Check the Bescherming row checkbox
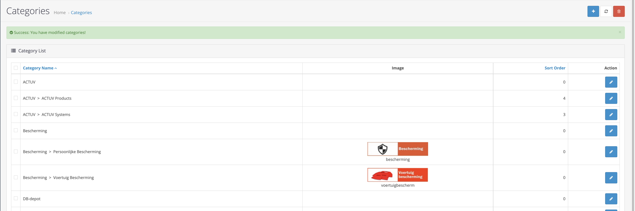 [16, 130]
